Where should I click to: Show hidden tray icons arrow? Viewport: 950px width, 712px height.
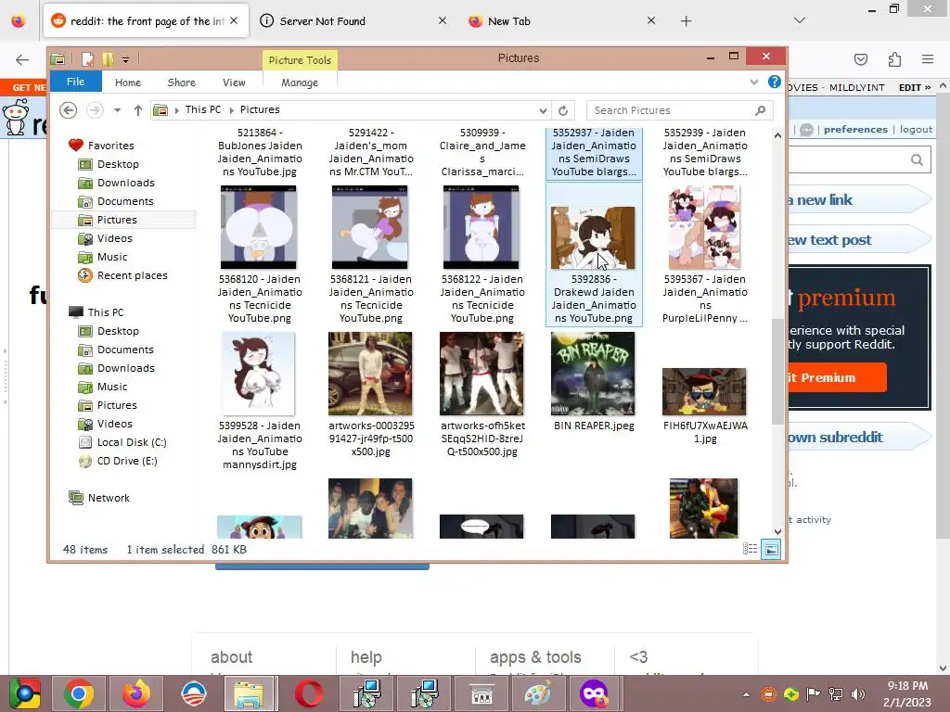pos(747,694)
